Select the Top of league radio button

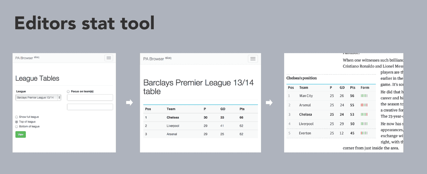(x=17, y=122)
